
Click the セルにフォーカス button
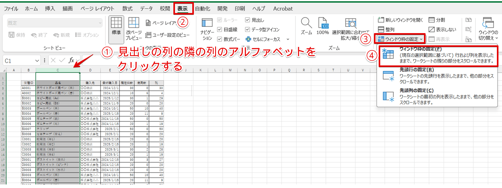[x=262, y=39]
